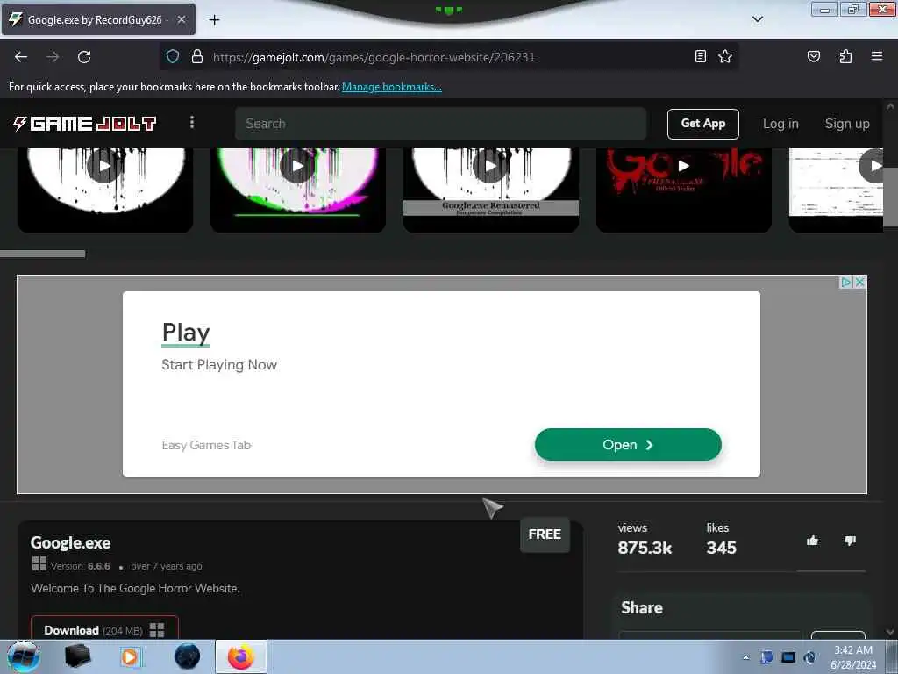
Task: Toggle reader view icon in address bar
Action: (700, 56)
